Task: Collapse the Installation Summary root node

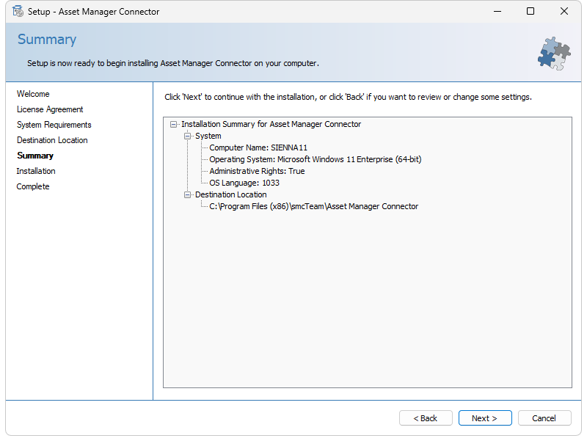Action: pos(173,124)
